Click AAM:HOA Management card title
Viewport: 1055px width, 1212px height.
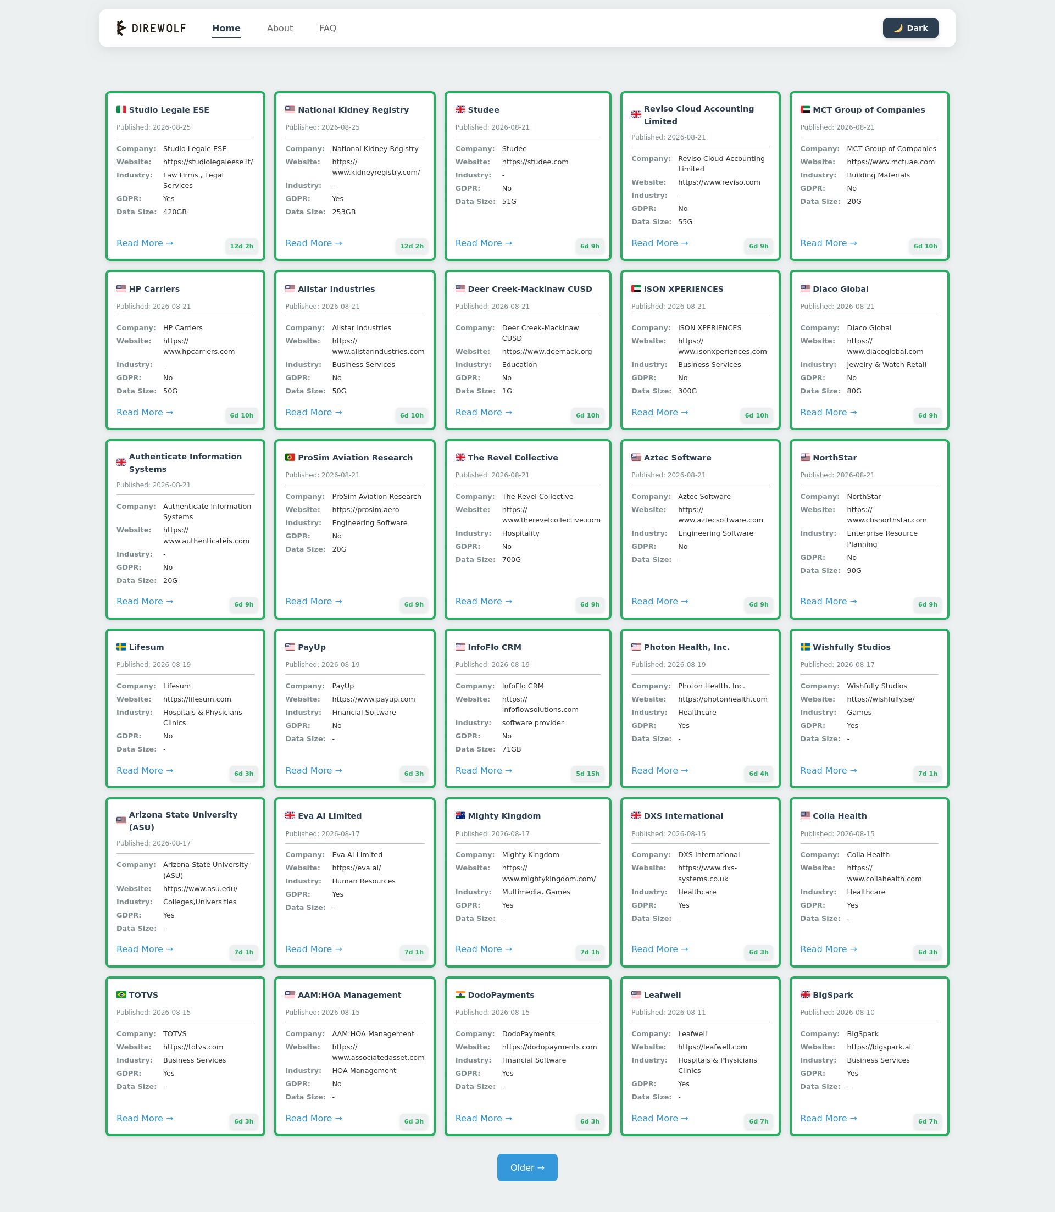[349, 995]
